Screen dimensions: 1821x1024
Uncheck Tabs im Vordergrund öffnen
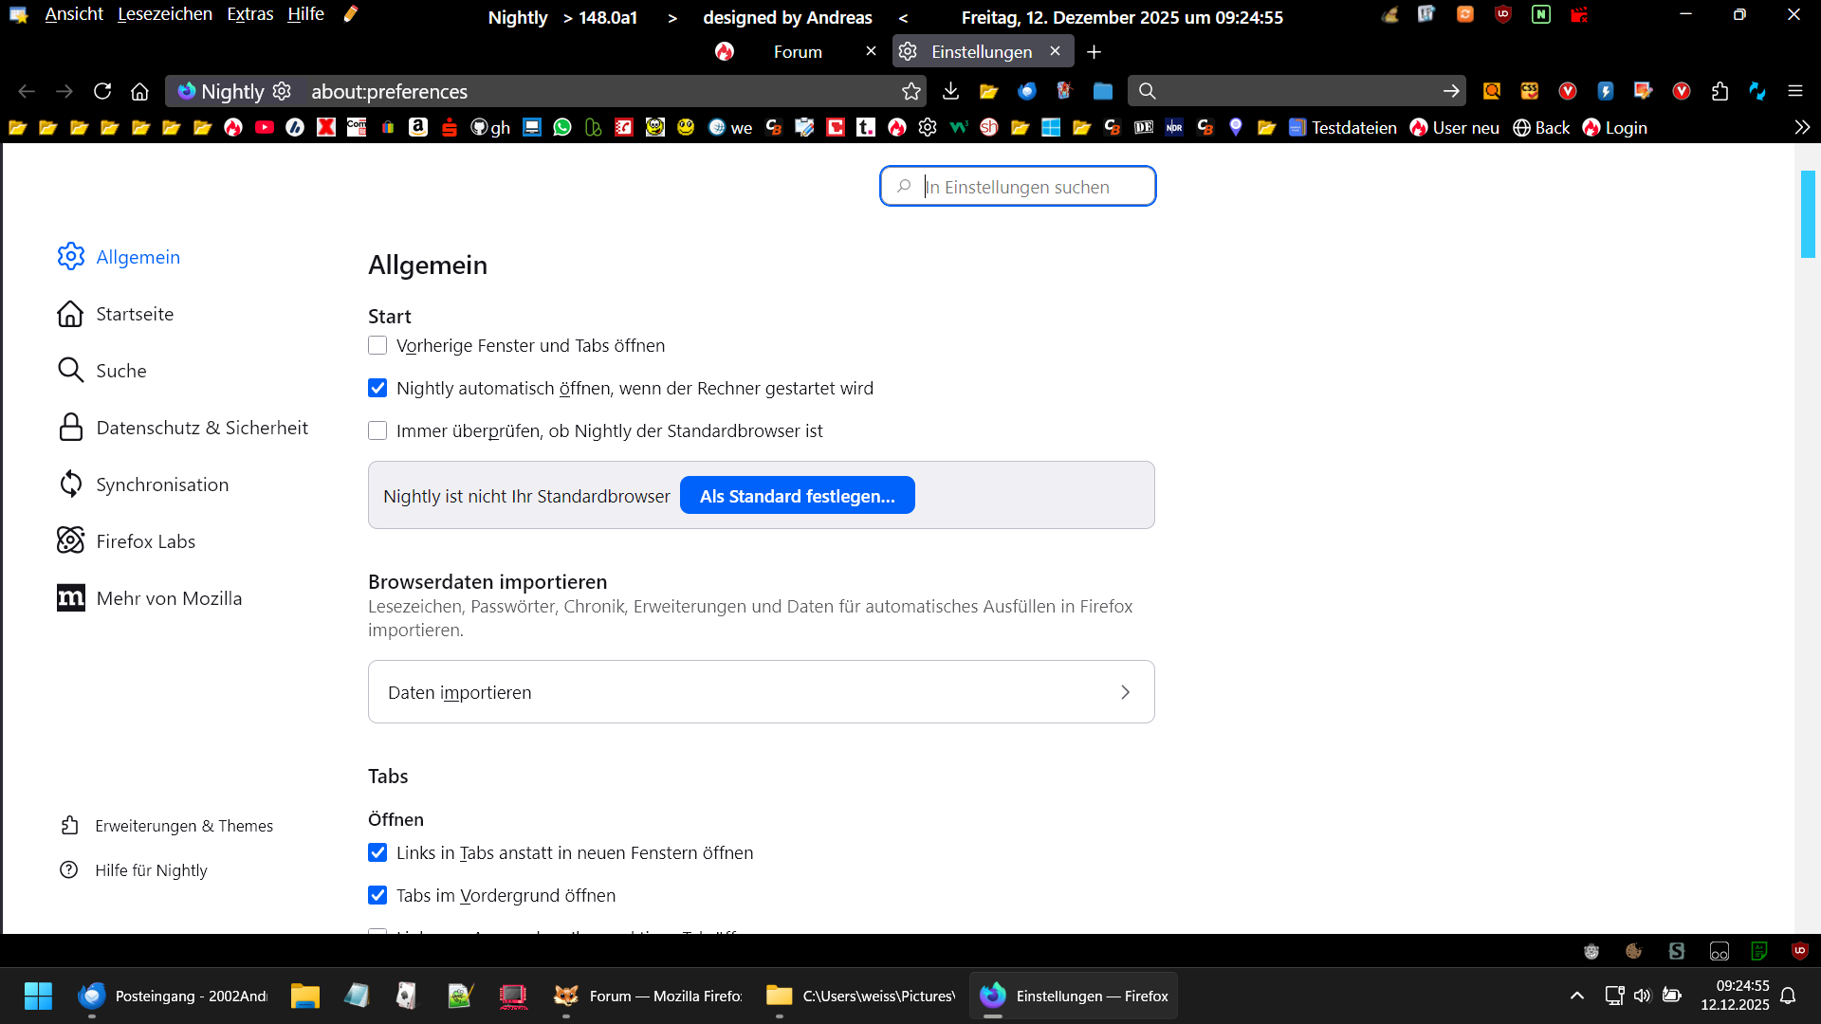pyautogui.click(x=377, y=895)
